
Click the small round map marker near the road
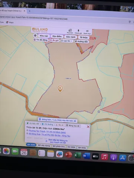99,112
